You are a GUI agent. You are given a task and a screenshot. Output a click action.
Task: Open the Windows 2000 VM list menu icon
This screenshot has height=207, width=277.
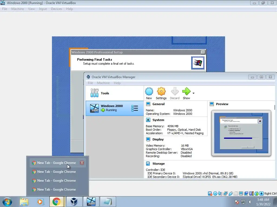click(x=135, y=108)
